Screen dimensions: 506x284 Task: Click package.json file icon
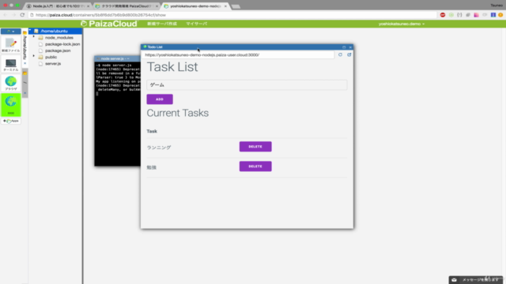[40, 50]
